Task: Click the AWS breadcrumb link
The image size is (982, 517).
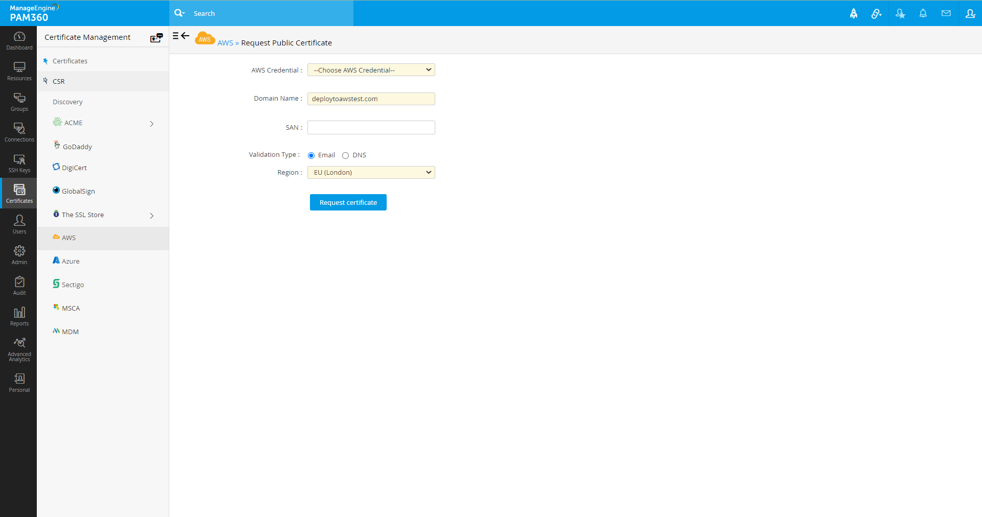Action: [x=225, y=43]
